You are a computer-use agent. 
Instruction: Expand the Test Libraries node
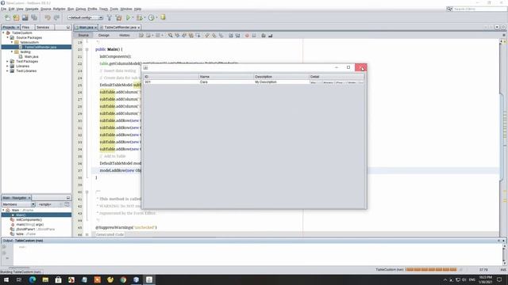point(8,70)
